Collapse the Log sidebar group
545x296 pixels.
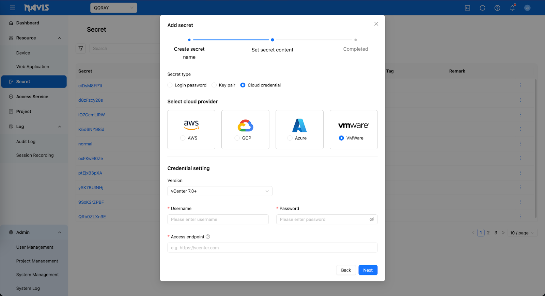[60, 127]
